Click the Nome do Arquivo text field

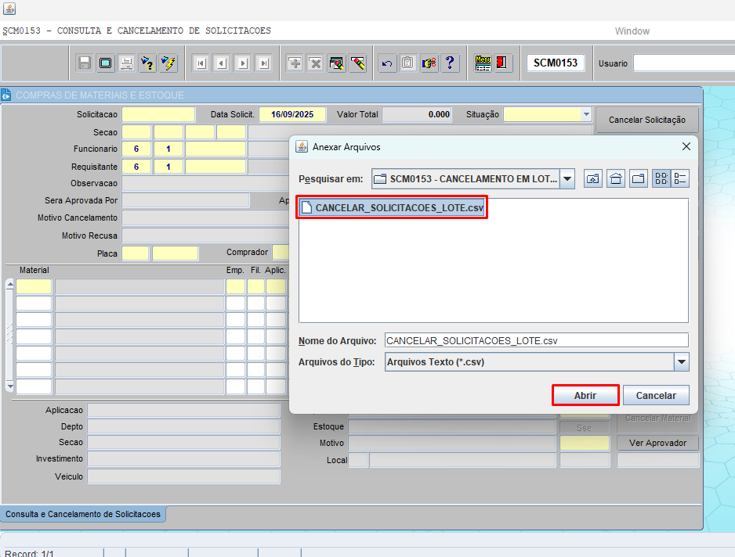pyautogui.click(x=536, y=340)
